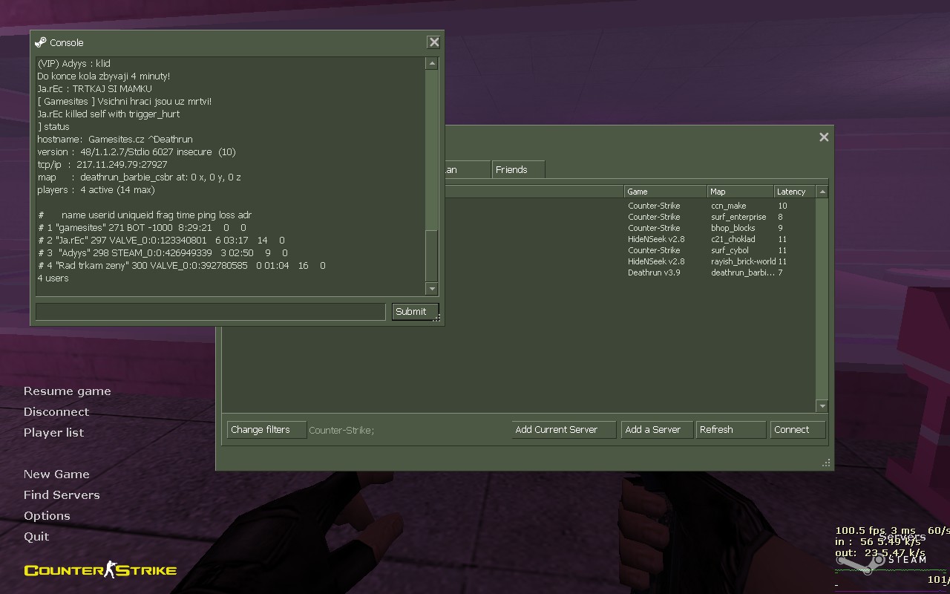Grab the Console resize grip corner
950x594 pixels.
click(436, 318)
